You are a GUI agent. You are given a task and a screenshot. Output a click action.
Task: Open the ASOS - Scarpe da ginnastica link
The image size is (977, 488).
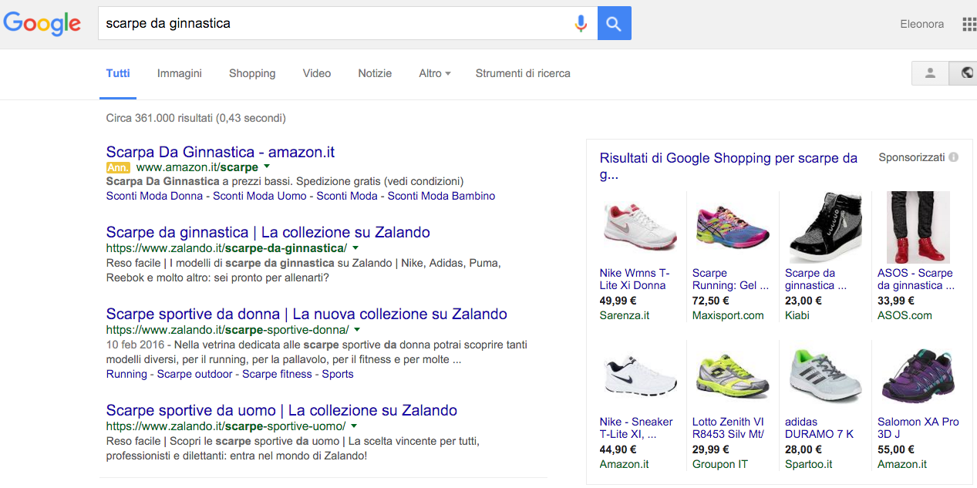(916, 279)
